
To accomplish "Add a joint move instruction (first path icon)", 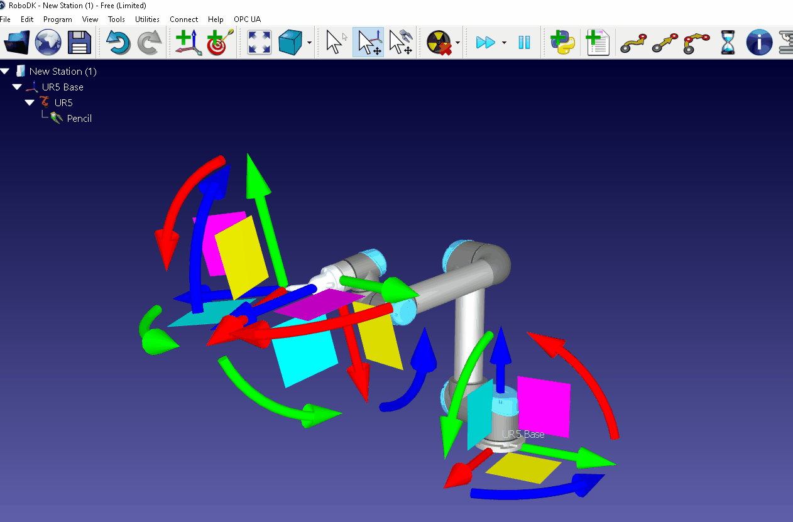I will click(x=633, y=43).
